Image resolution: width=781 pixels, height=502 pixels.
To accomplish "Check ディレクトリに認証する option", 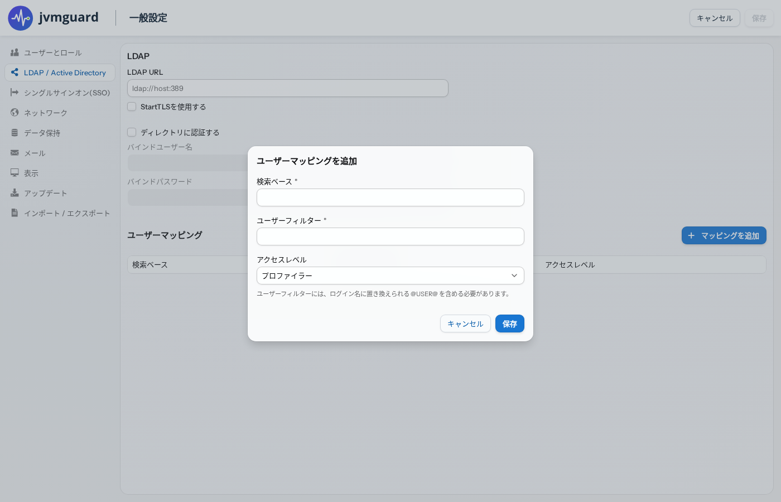I will click(132, 132).
